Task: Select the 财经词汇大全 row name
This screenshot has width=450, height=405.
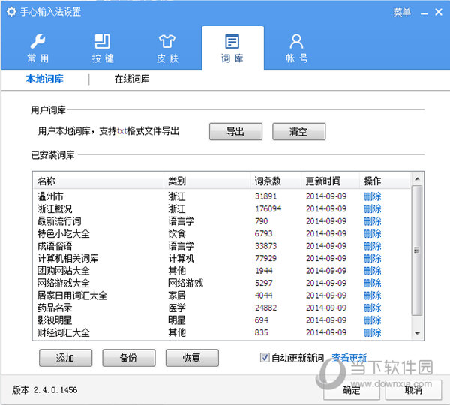Action: [64, 332]
